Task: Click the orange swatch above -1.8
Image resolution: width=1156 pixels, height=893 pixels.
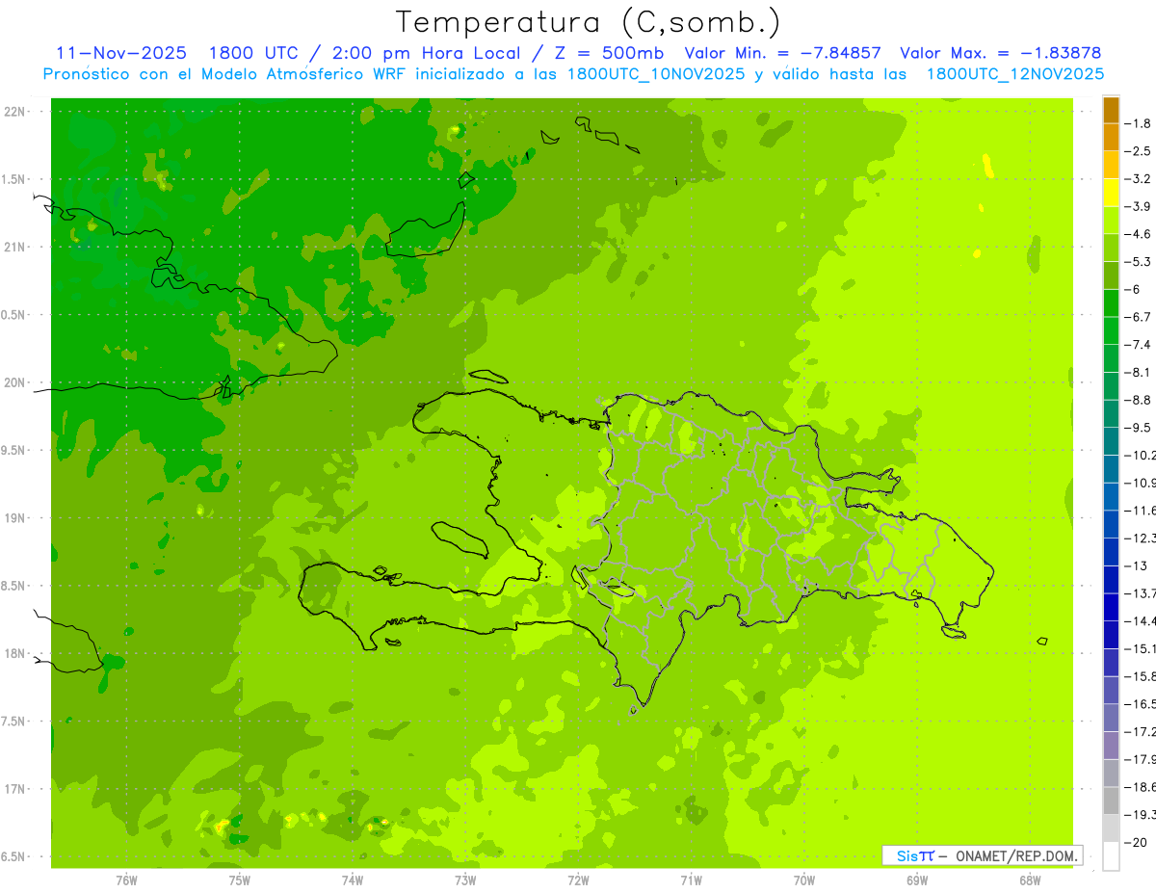Action: 1111,109
